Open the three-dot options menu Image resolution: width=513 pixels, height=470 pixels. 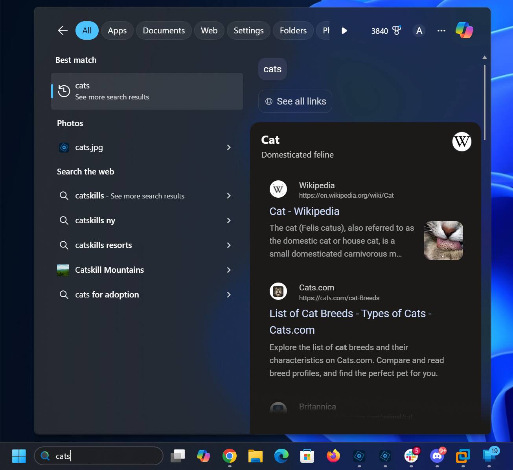click(441, 31)
